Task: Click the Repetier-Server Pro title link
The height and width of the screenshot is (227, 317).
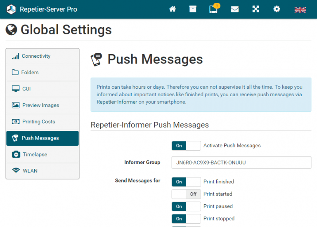Action: tap(48, 9)
